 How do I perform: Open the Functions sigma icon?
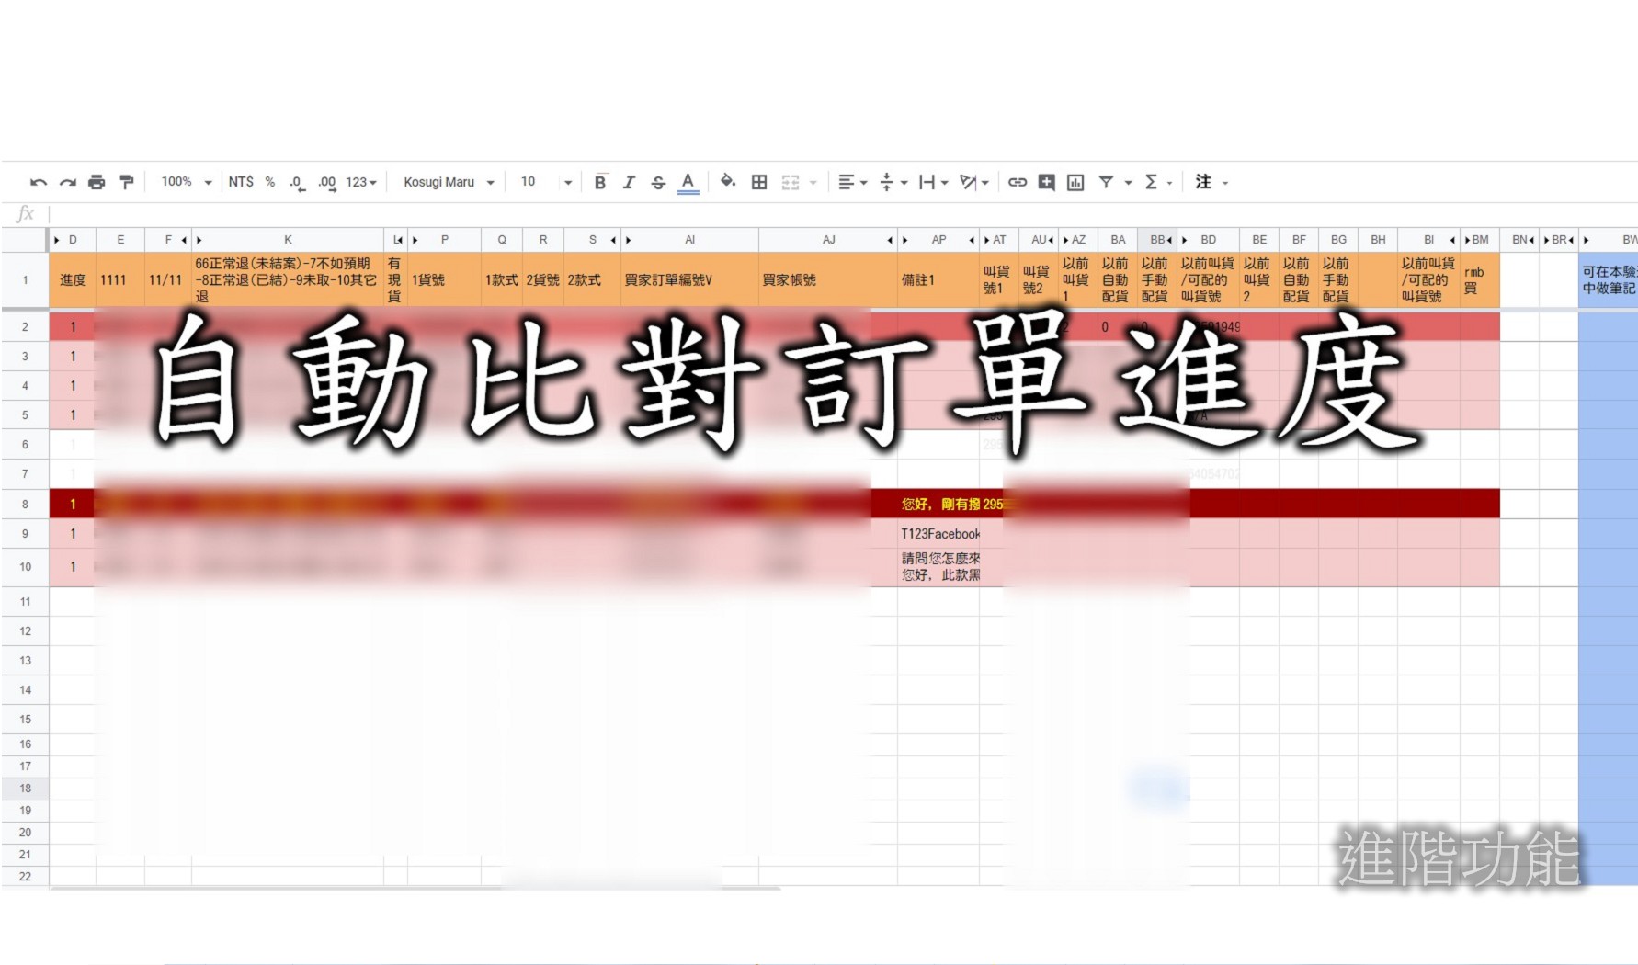[x=1152, y=182]
